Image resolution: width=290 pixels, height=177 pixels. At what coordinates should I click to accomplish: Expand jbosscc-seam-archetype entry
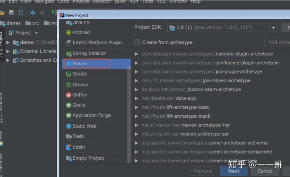click(136, 90)
